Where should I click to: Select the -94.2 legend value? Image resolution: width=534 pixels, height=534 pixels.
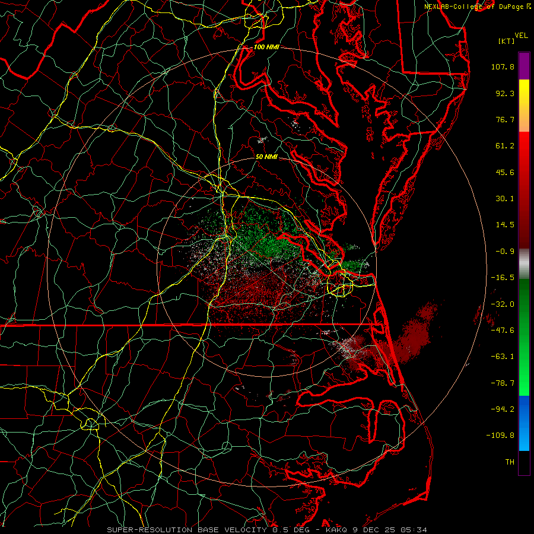(503, 409)
